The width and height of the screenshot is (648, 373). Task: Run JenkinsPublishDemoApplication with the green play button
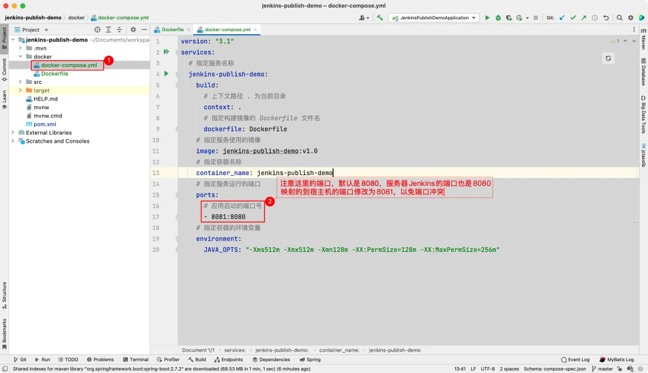tap(487, 18)
